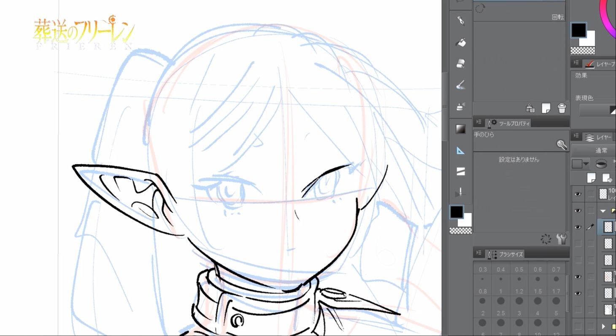Hide the topmost layer using its eye icon
616x336 pixels.
click(x=578, y=194)
